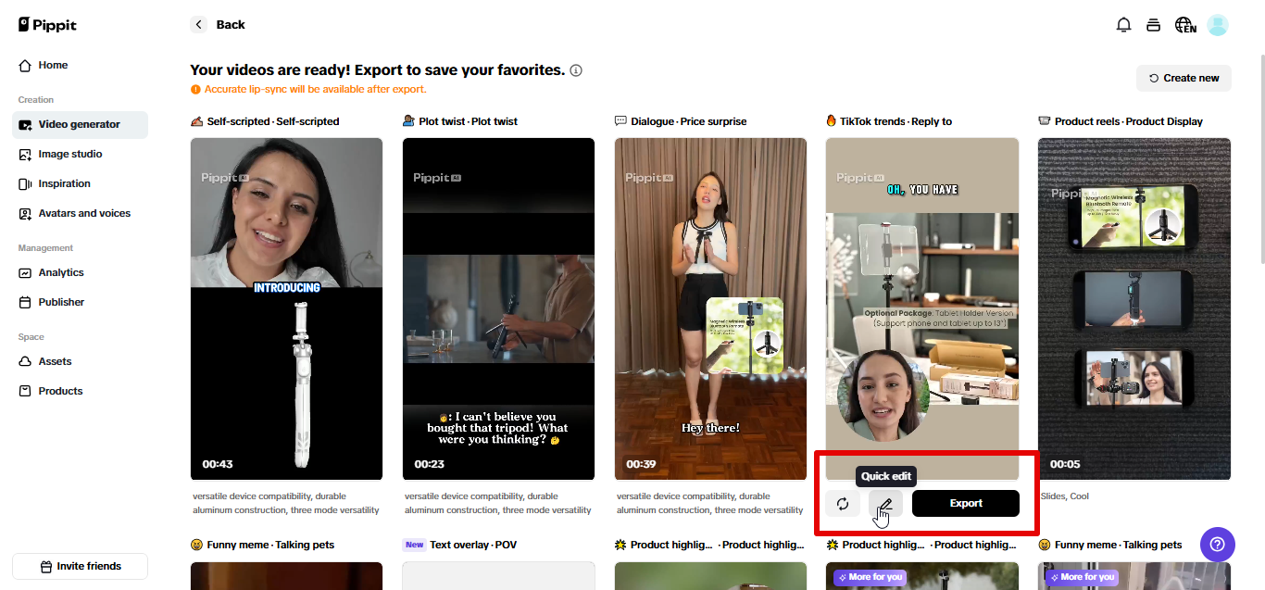
Task: Click the Plot twist title icon
Action: coord(408,121)
